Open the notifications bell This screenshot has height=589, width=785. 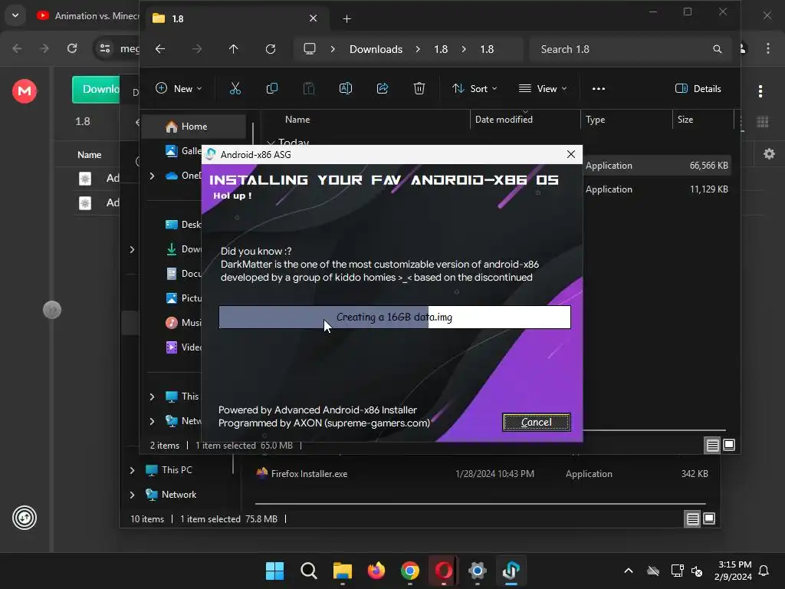pos(764,571)
